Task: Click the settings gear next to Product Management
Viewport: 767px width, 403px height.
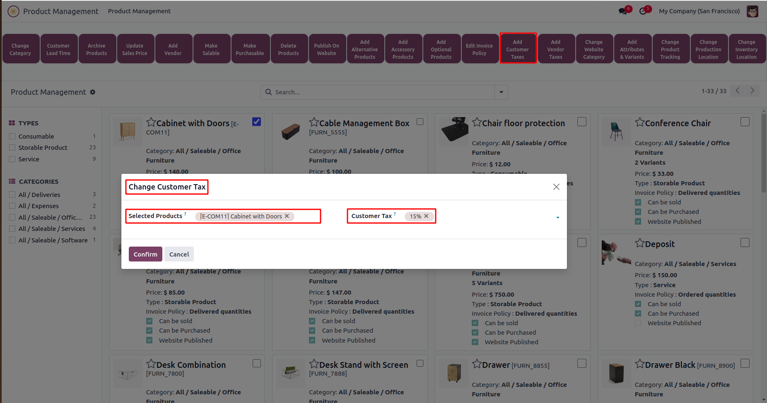Action: click(x=93, y=92)
